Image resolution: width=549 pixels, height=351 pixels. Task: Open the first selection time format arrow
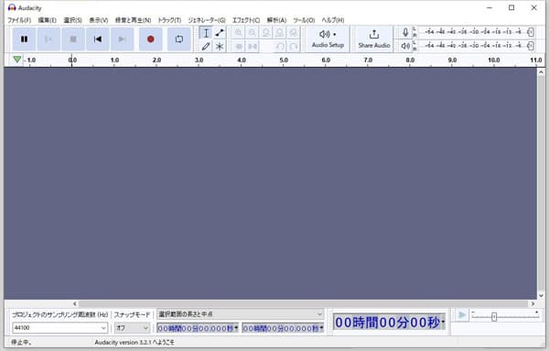(236, 328)
